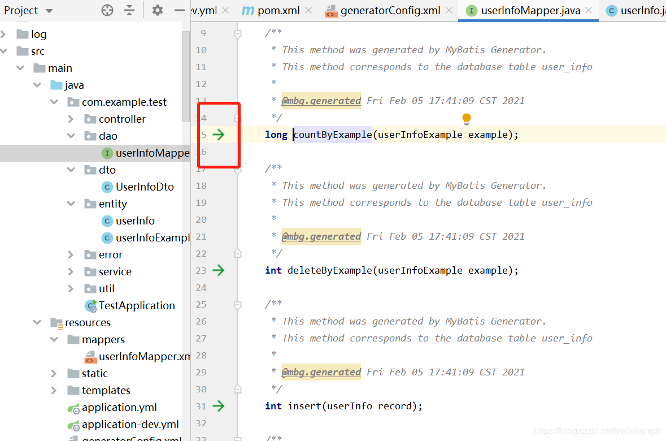Click fold end marker at line 22
Viewport: 666px width, 441px height.
click(x=238, y=253)
